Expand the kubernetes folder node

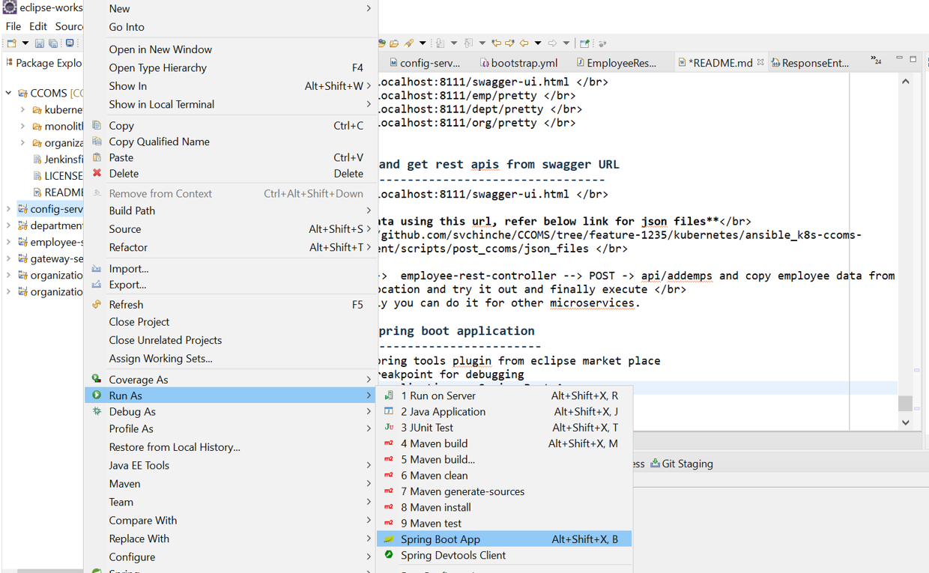(x=23, y=109)
